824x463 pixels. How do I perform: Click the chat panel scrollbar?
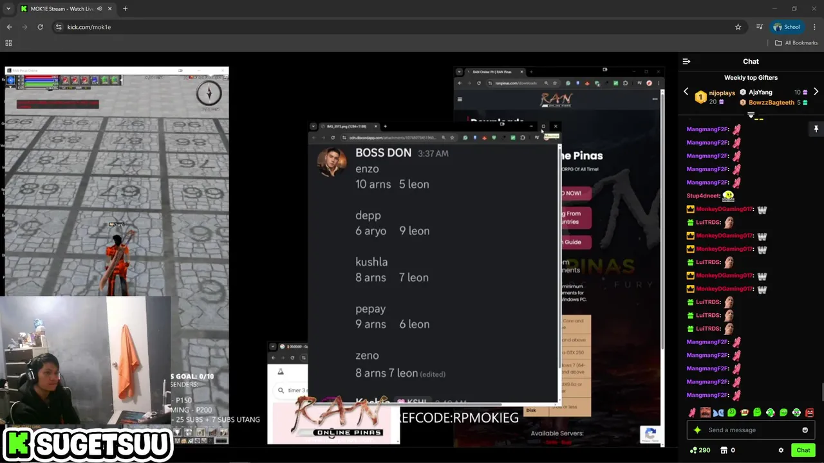point(822,392)
